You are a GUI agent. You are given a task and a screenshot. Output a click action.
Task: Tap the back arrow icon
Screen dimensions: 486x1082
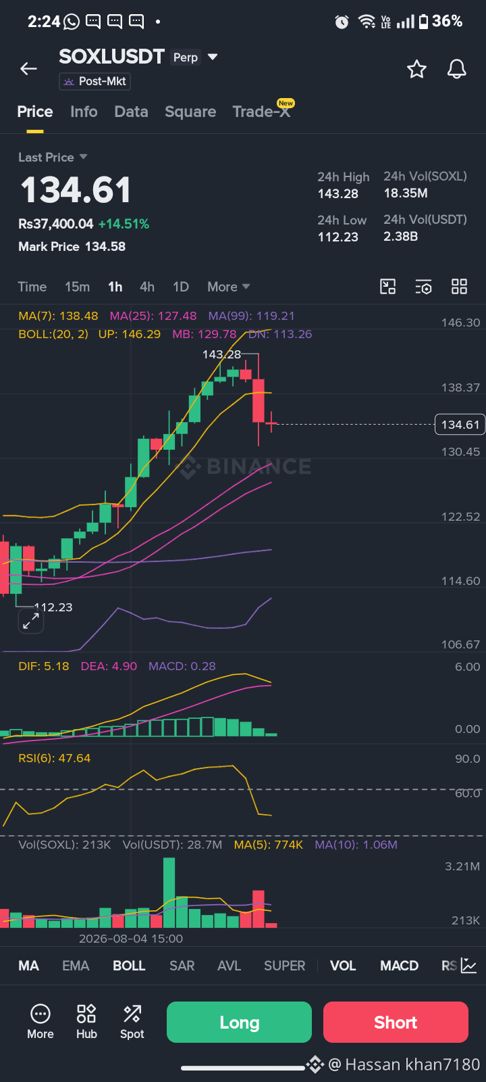tap(28, 68)
